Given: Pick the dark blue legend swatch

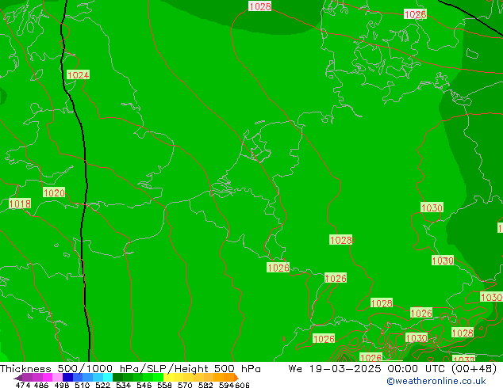Looking at the screenshot, I should (67, 377).
